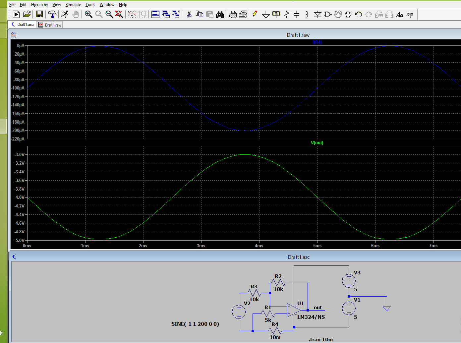Click the Paste clipboard icon

click(209, 14)
